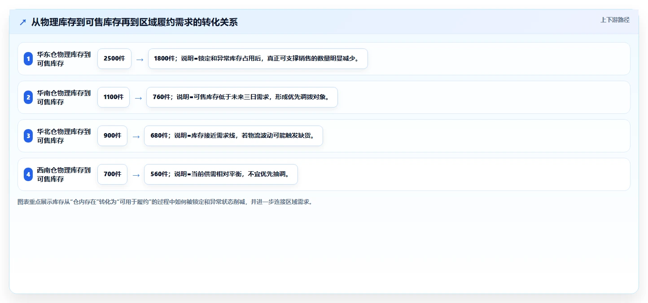Select step badge 2 for 华南仓
The image size is (648, 303).
(x=28, y=97)
